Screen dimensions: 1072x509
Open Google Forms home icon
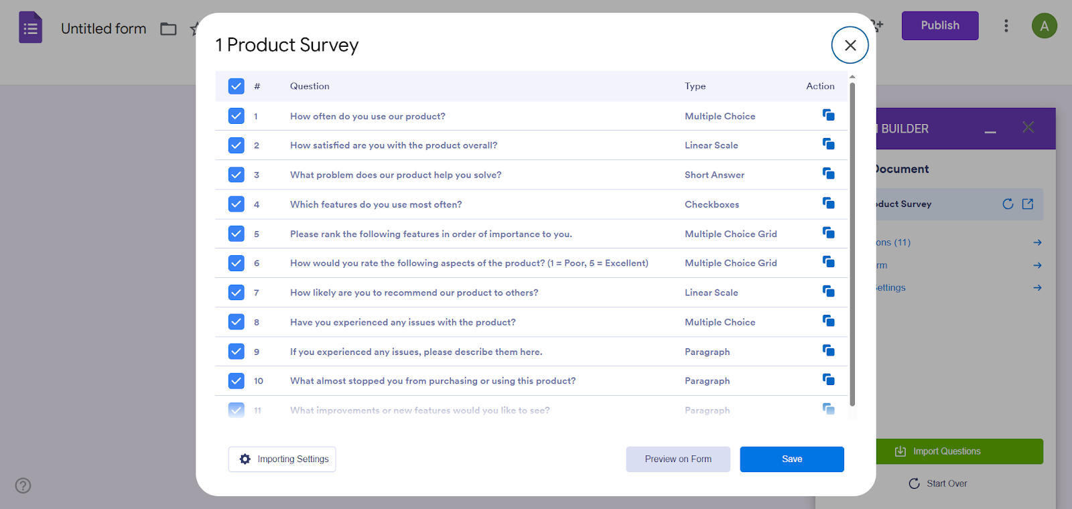point(30,28)
